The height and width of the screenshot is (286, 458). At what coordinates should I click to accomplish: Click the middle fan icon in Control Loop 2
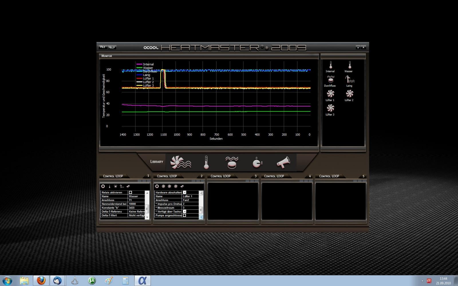click(x=169, y=186)
